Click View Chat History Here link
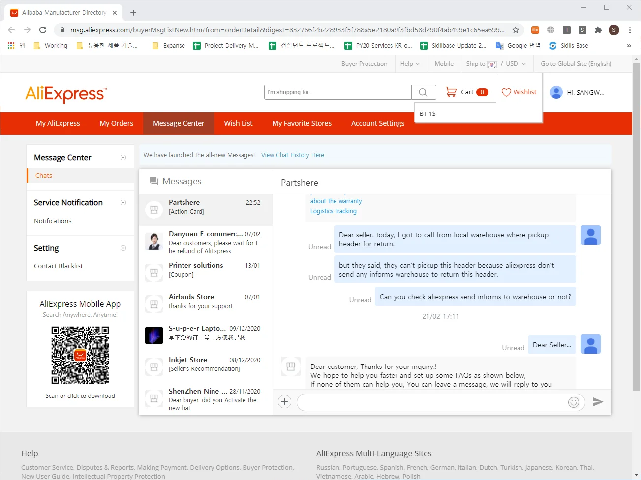The width and height of the screenshot is (641, 480). (x=293, y=155)
